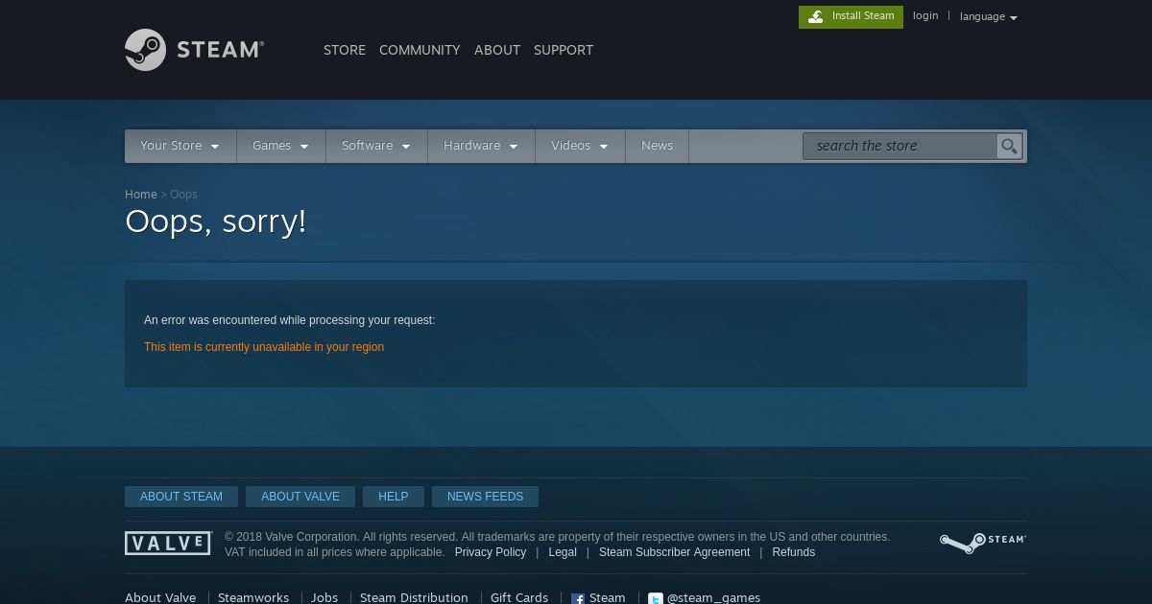
Task: Click the login link
Action: tap(925, 15)
